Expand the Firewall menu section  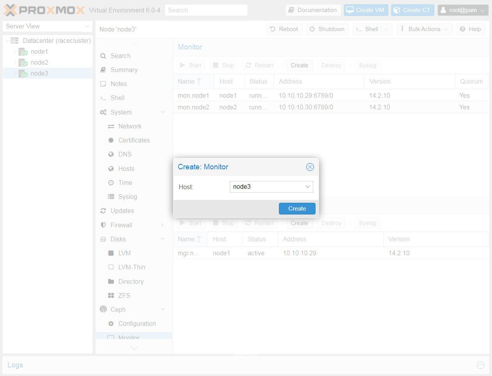click(x=163, y=225)
